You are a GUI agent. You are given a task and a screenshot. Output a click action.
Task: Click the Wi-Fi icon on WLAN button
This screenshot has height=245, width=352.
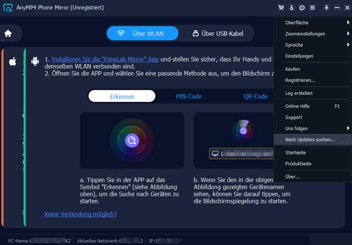coord(121,33)
